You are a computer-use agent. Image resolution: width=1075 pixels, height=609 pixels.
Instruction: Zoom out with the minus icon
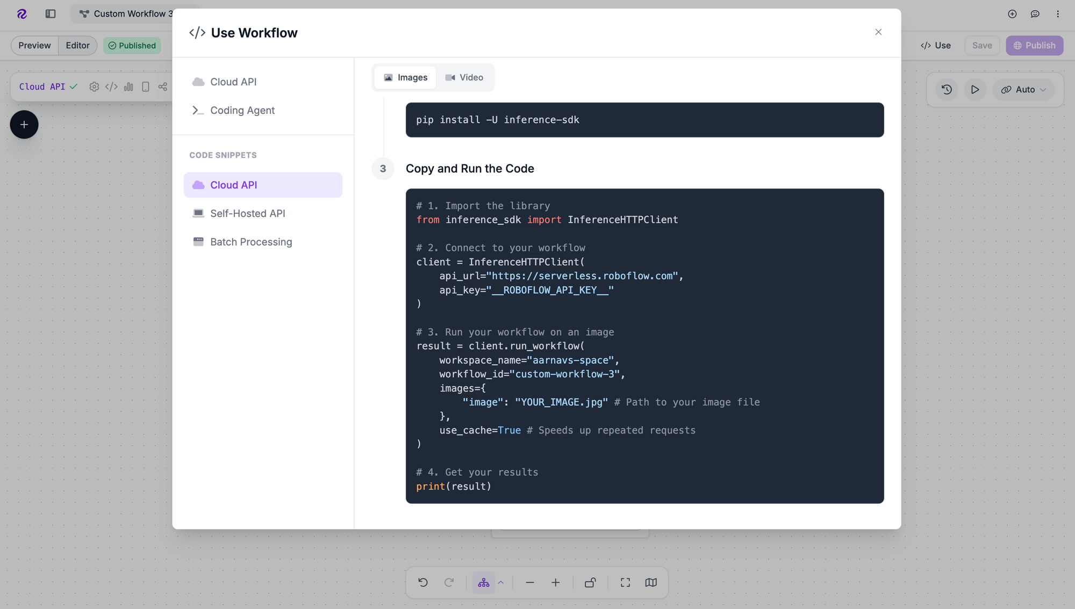pos(530,583)
